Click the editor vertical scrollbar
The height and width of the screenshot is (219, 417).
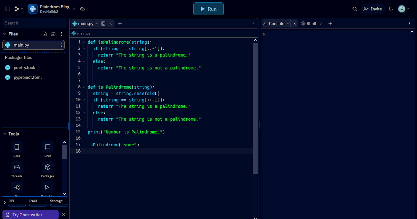point(255,108)
